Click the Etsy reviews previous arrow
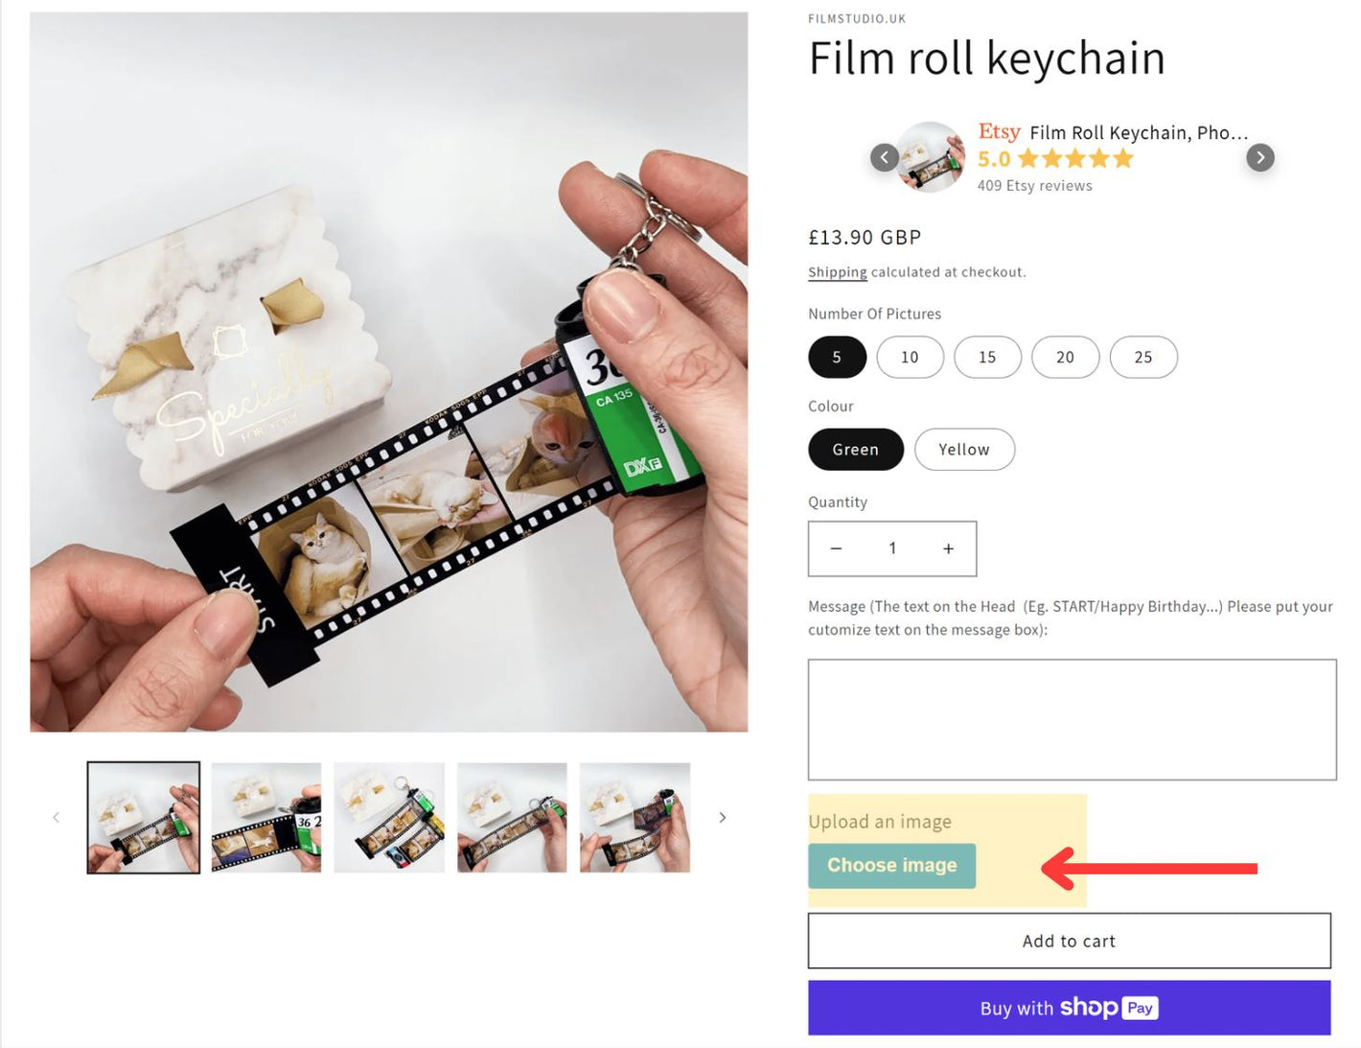Viewport: 1361px width, 1048px height. (x=884, y=157)
